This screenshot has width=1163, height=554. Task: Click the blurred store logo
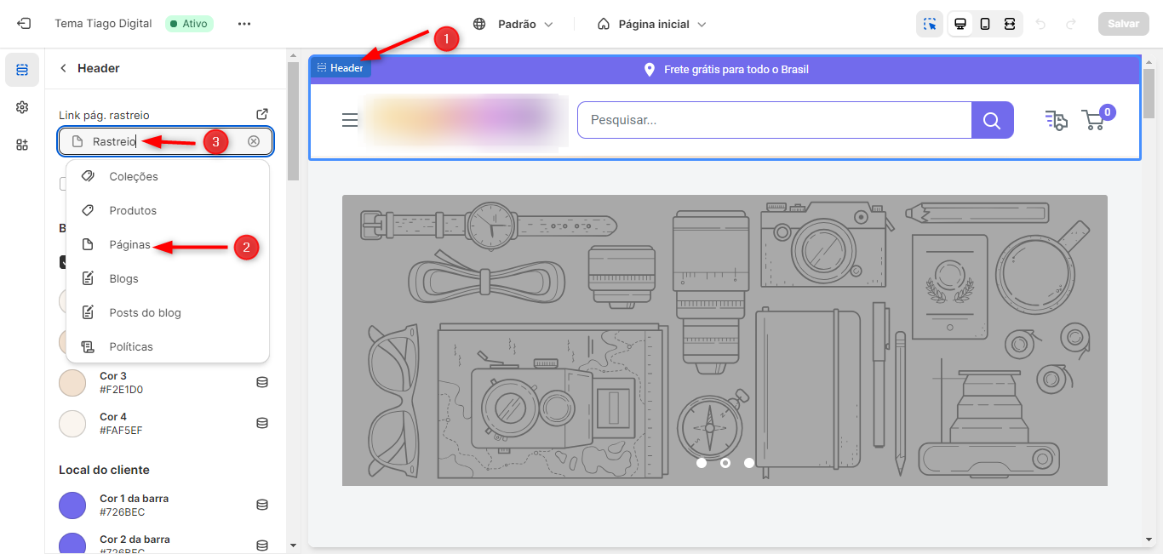pyautogui.click(x=466, y=120)
